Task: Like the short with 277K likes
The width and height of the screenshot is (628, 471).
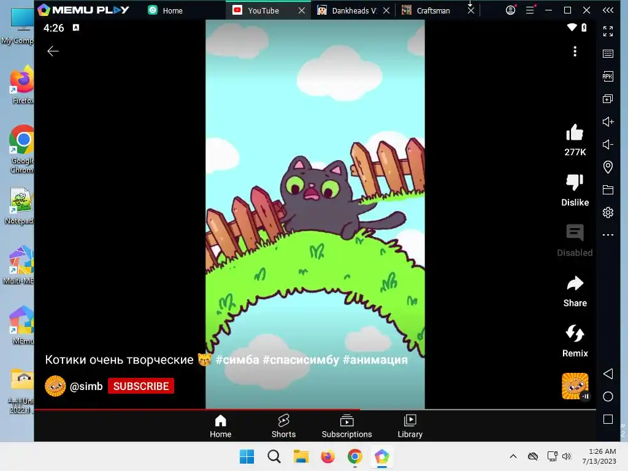Action: 575,132
